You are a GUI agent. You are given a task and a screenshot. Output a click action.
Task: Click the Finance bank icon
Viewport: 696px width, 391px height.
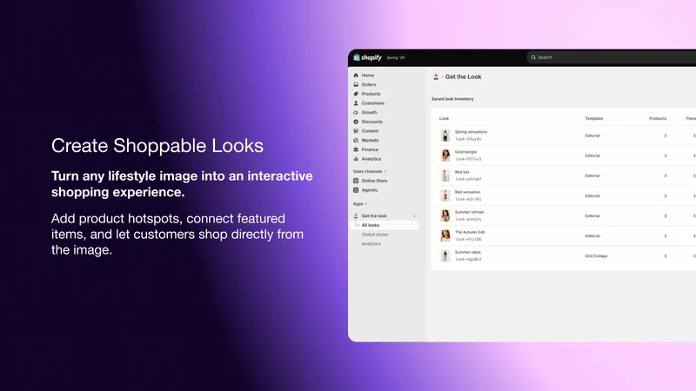[356, 149]
